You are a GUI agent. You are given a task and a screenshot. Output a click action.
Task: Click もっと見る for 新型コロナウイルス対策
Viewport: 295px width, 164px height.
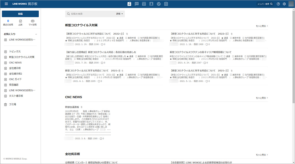pyautogui.click(x=262, y=26)
